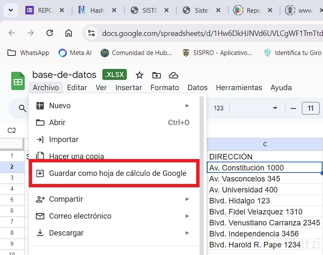
Task: Open the Editar menu
Action: (x=77, y=88)
